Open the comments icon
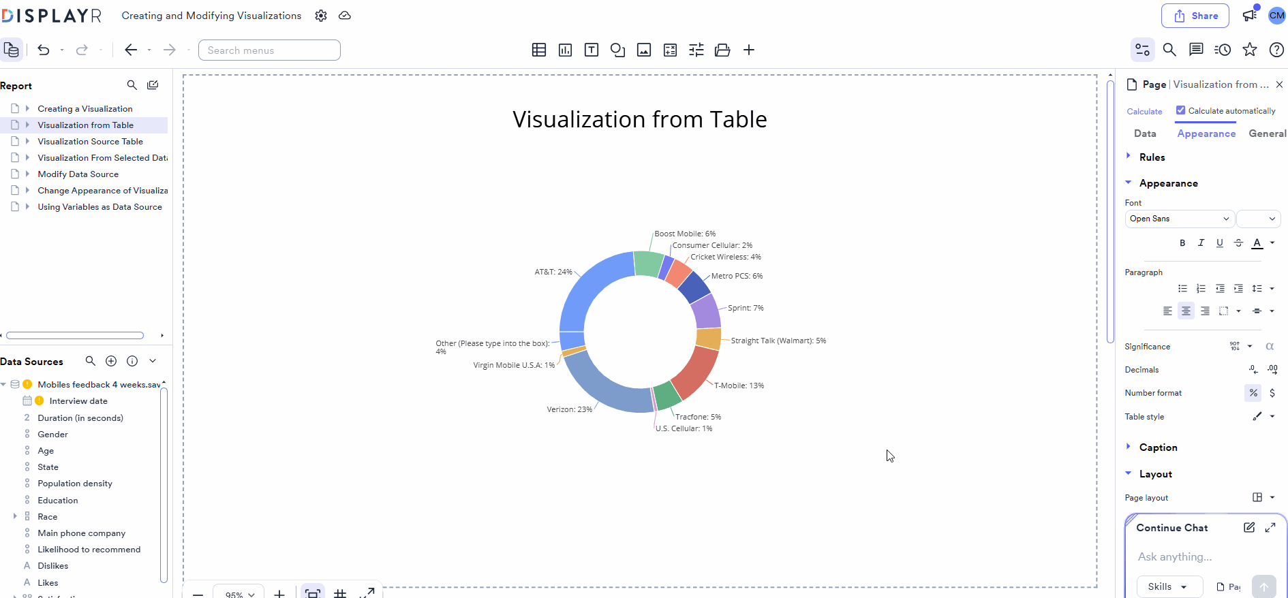Viewport: 1288px width, 598px height. point(1196,50)
